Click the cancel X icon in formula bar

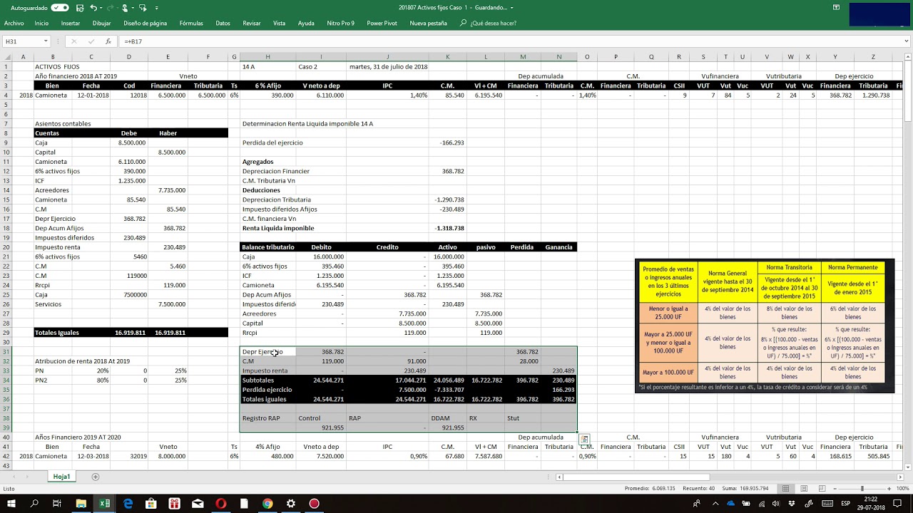click(x=74, y=41)
